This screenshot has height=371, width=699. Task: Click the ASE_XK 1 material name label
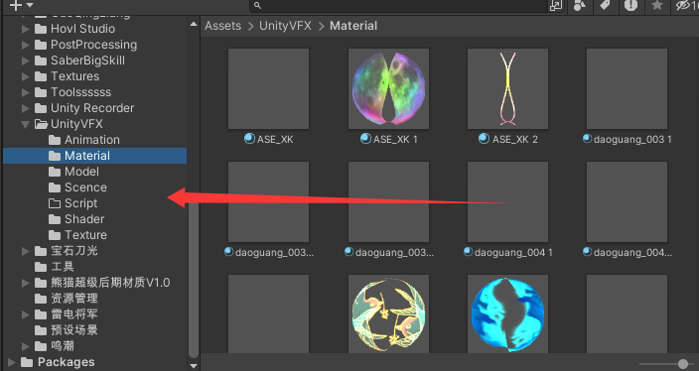coord(395,140)
